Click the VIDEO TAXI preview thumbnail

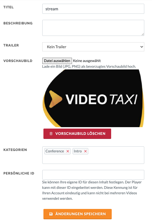pyautogui.click(x=93, y=98)
